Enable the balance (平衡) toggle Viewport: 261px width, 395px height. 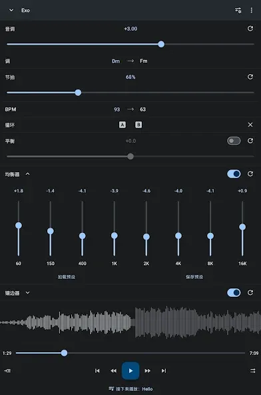coord(234,141)
